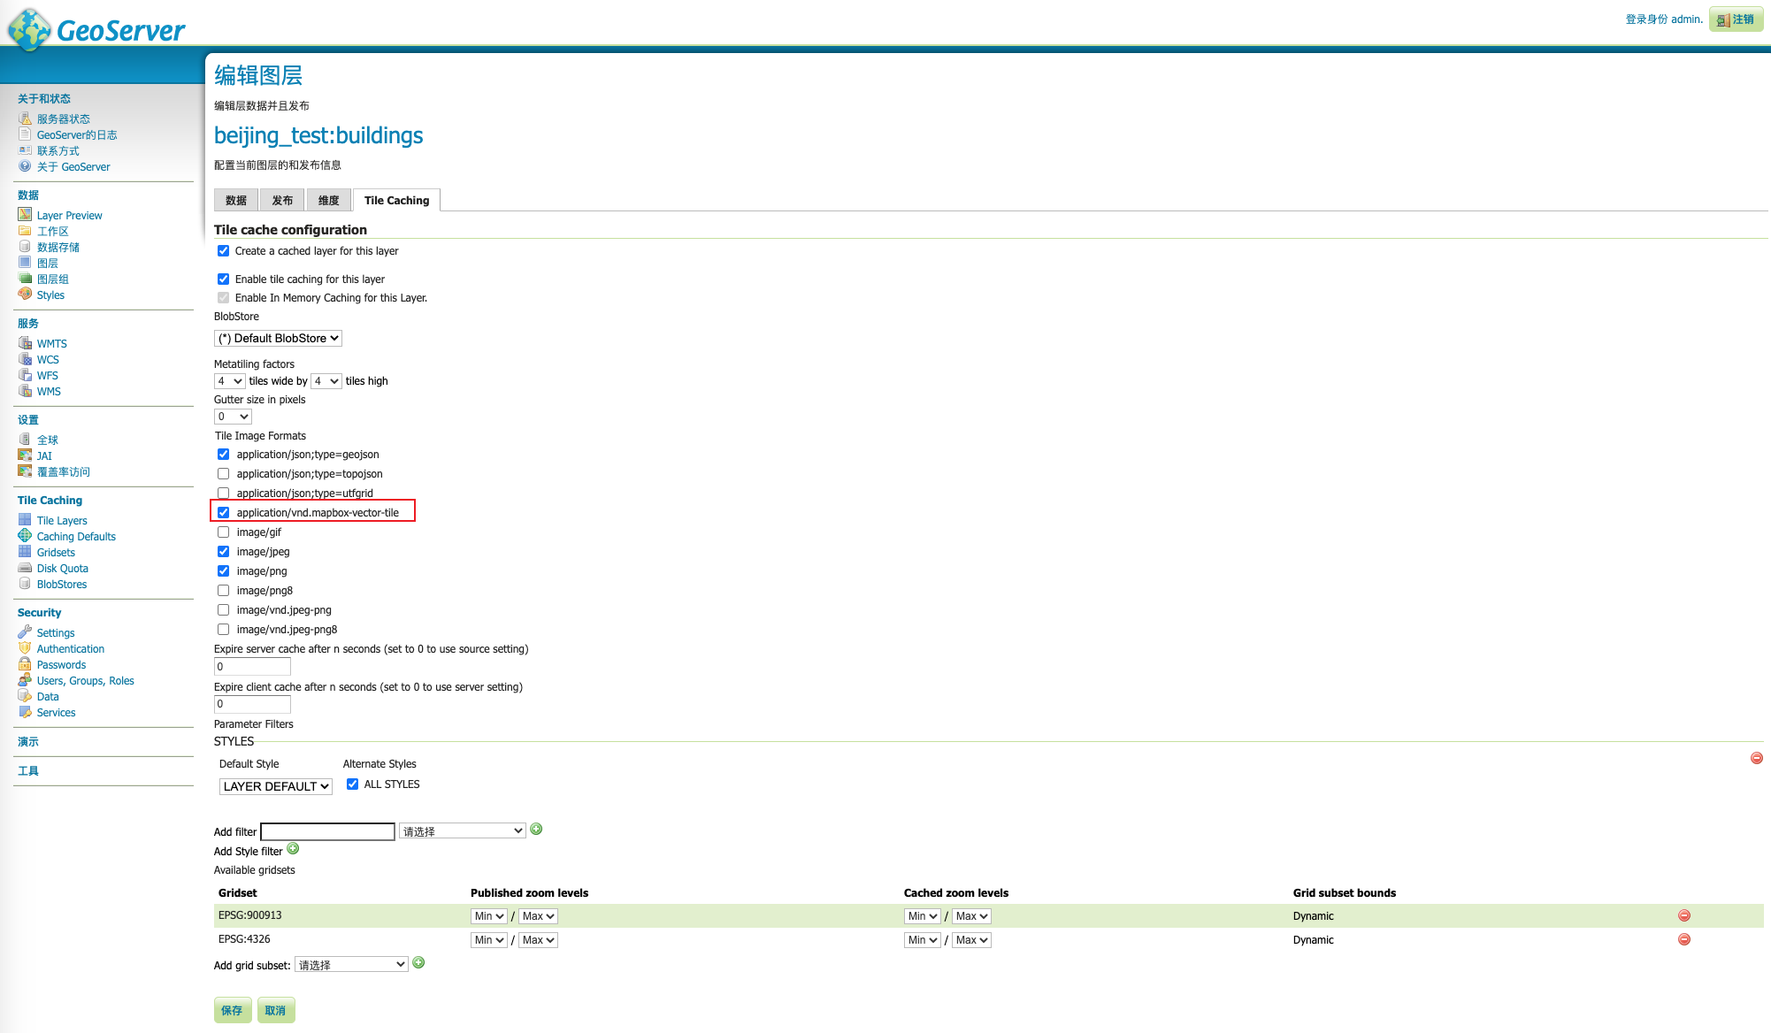Toggle the ALL STYLES checkbox
Viewport: 1771px width, 1033px height.
[x=352, y=784]
